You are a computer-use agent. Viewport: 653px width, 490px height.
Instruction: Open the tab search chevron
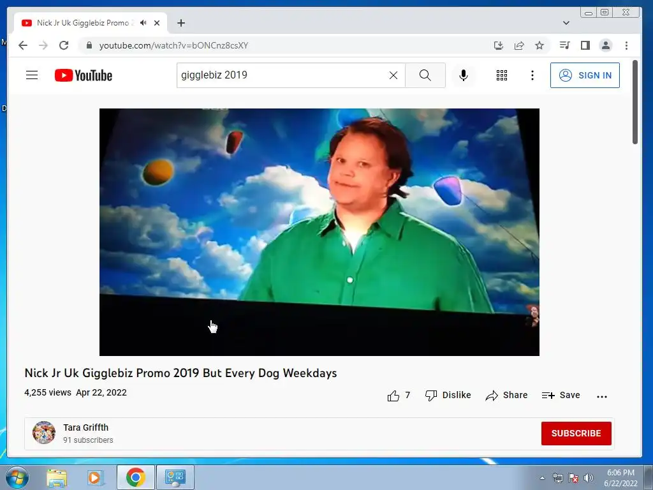(566, 23)
